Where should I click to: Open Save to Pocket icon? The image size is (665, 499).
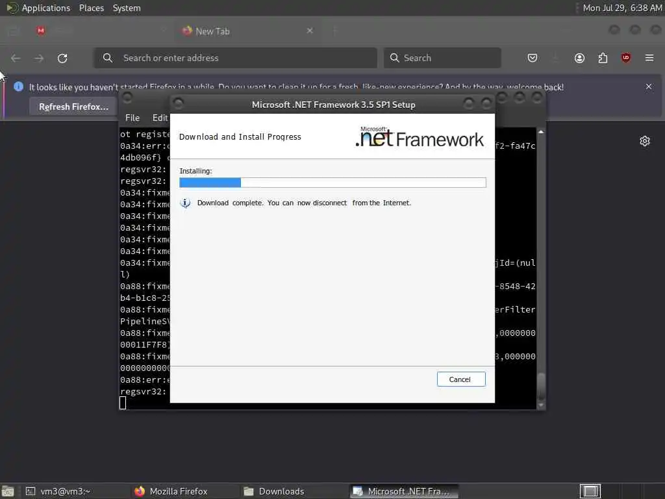coord(533,58)
